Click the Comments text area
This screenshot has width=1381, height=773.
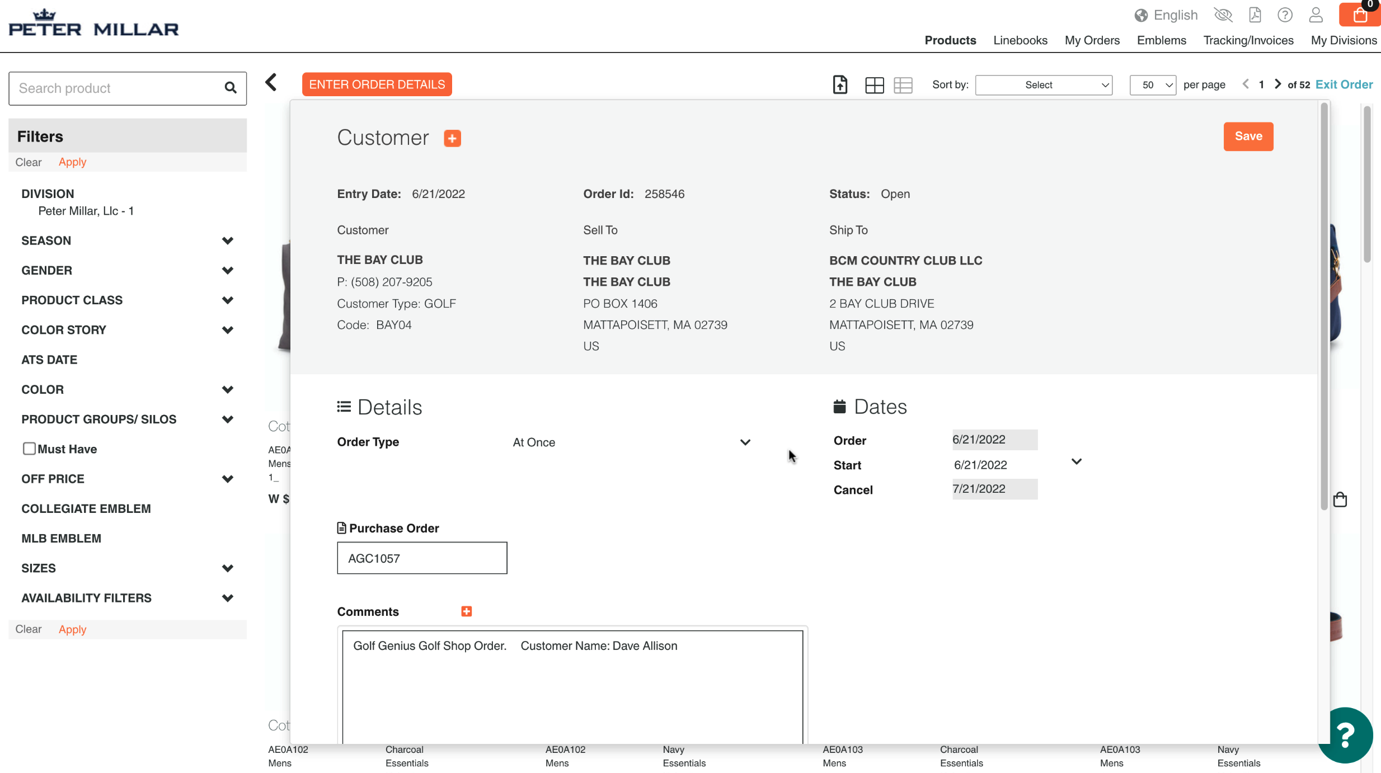(572, 687)
